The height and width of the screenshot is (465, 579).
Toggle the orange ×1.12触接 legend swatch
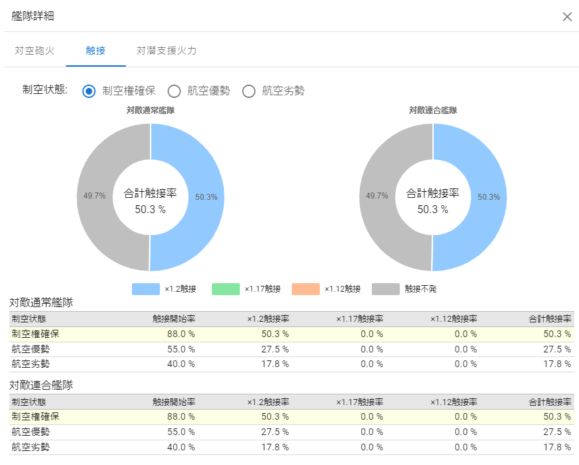(306, 289)
